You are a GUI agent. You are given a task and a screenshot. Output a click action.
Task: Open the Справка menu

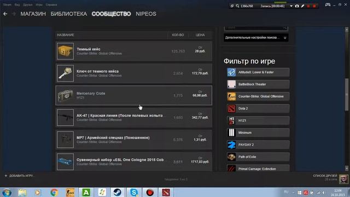click(51, 5)
